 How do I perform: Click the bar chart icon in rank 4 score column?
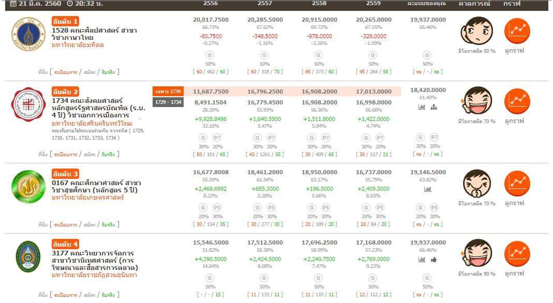(422, 260)
